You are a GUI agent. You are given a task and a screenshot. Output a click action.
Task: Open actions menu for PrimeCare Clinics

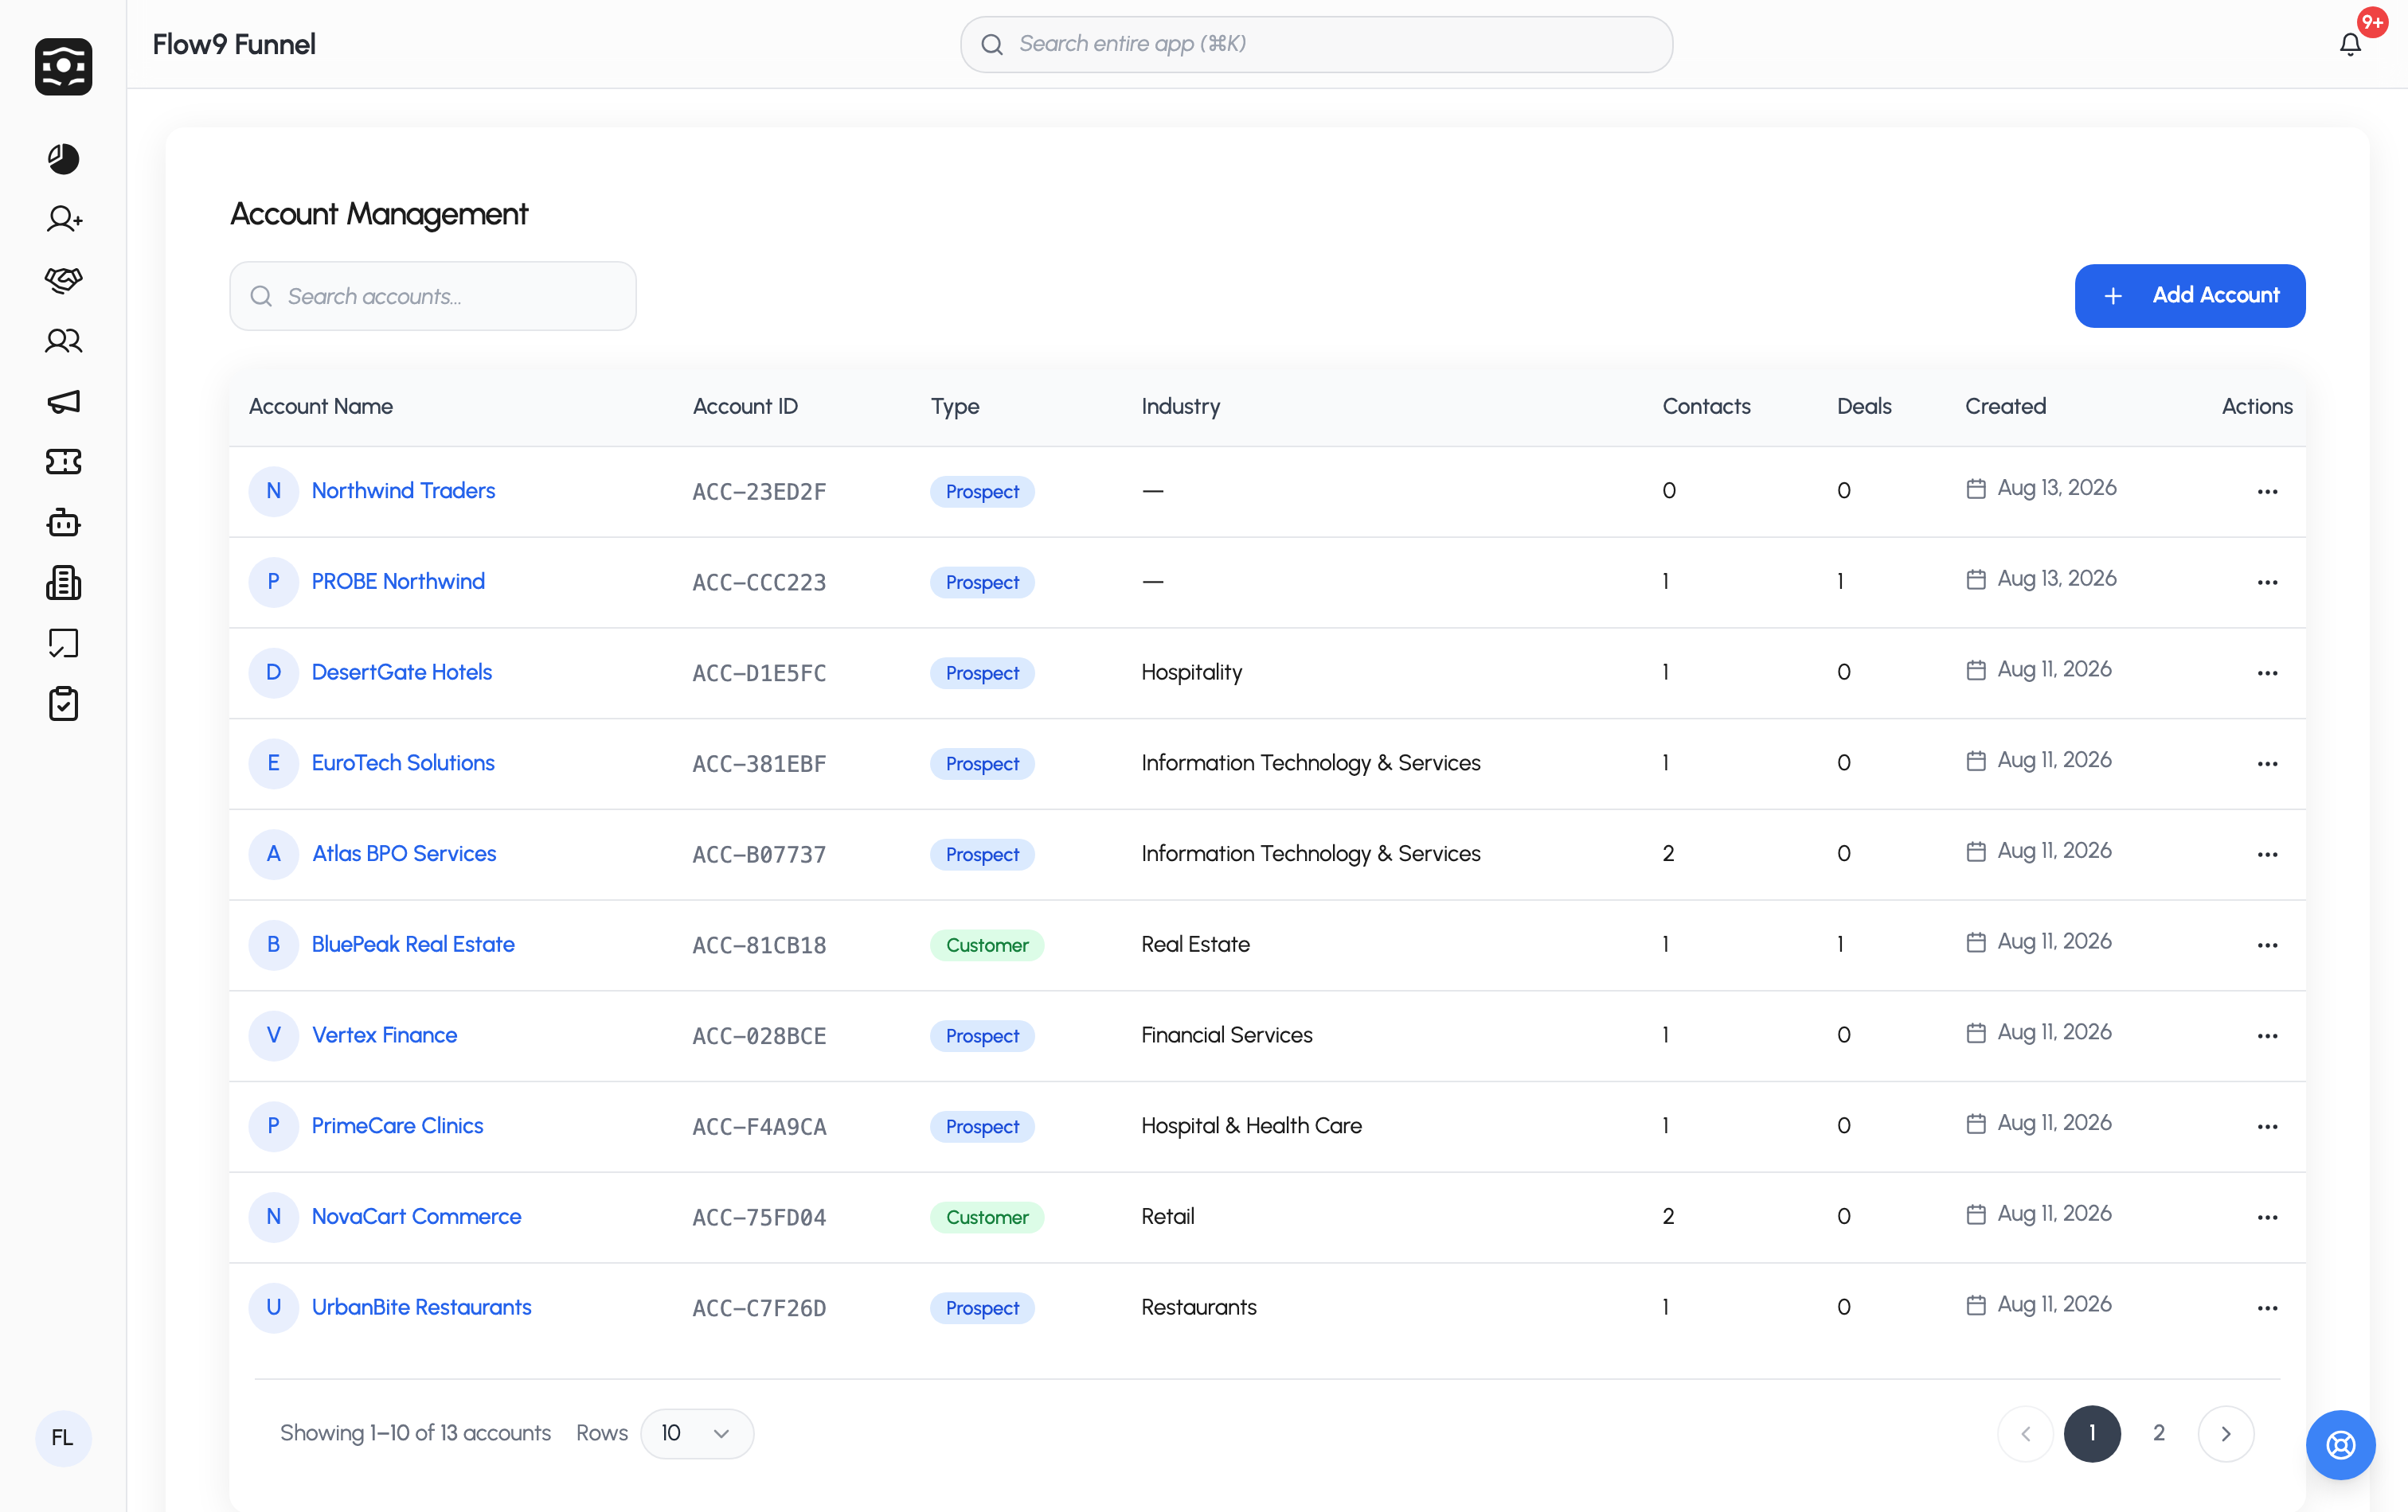[2267, 1128]
